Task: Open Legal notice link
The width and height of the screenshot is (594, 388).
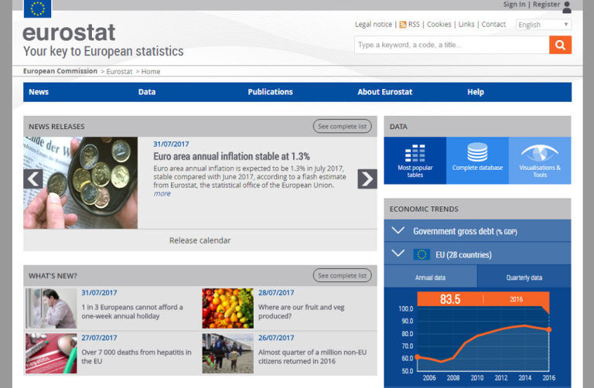Action: pos(373,25)
